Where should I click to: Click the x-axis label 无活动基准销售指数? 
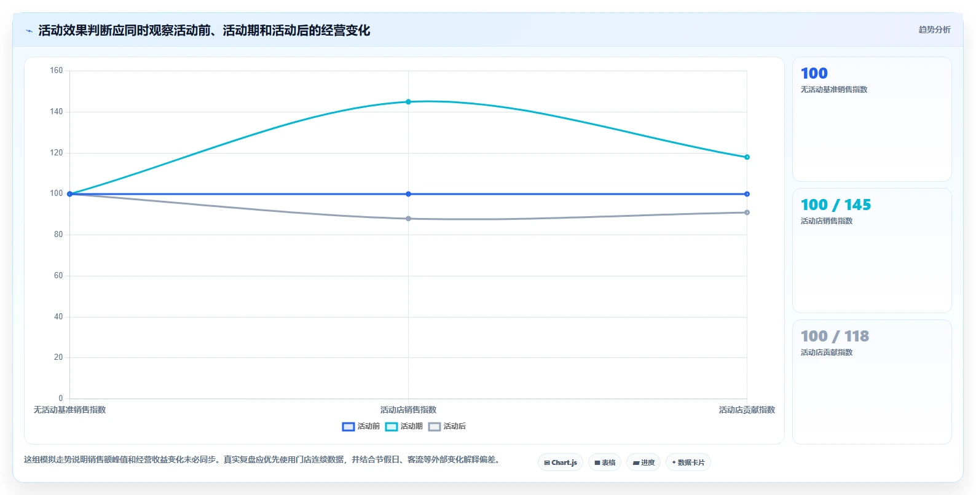click(x=69, y=410)
